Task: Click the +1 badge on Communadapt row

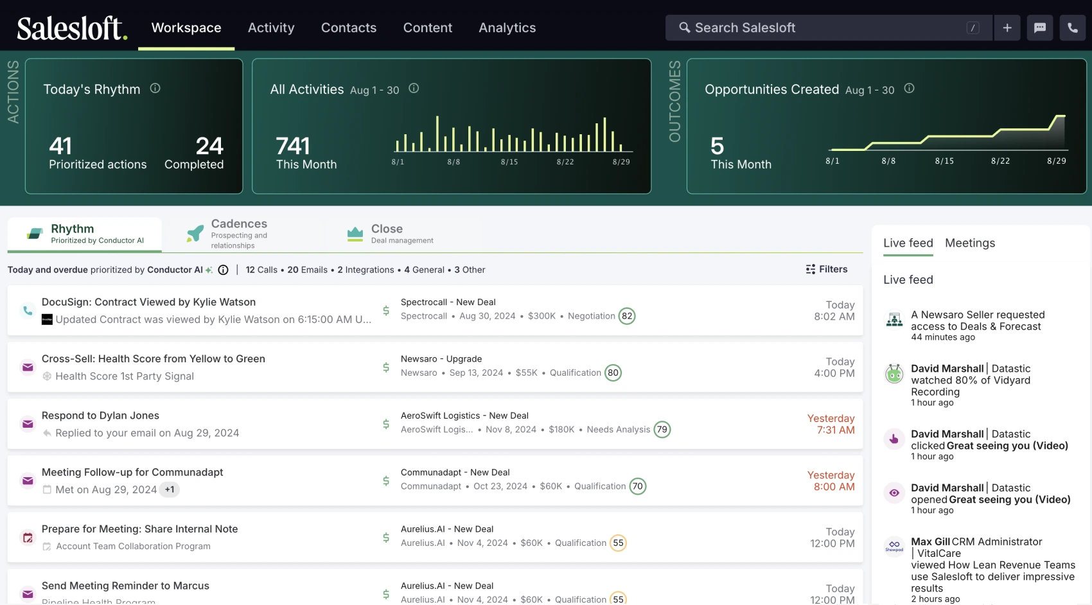Action: (170, 489)
